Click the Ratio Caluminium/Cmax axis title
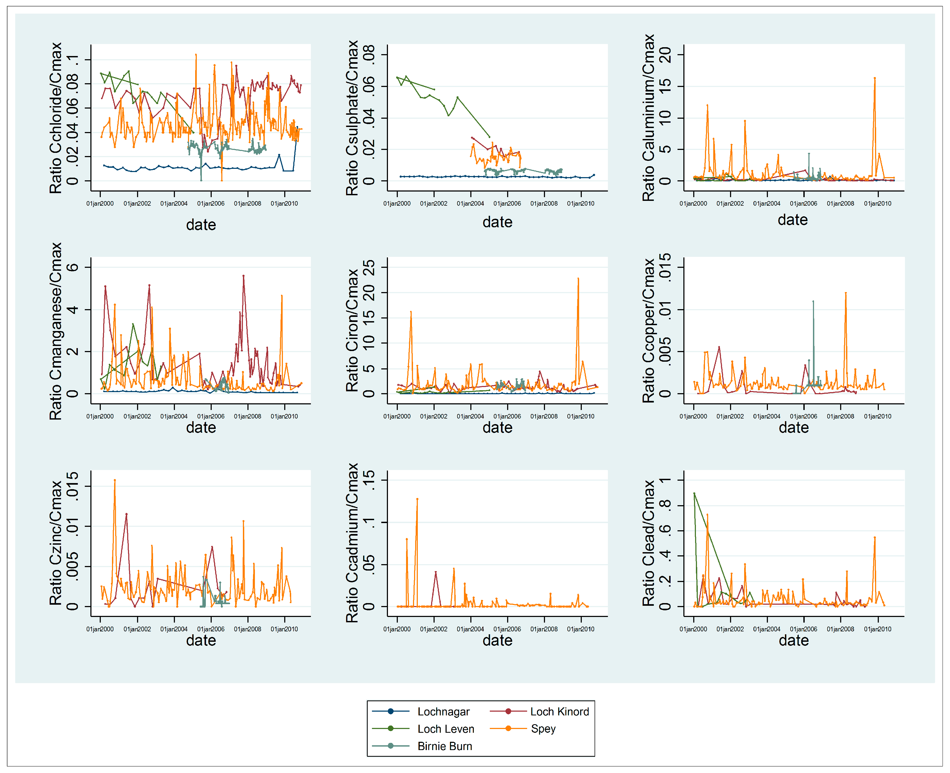The height and width of the screenshot is (773, 950). 649,118
